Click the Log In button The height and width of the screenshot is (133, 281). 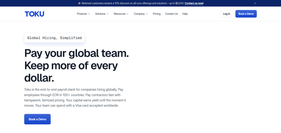click(x=226, y=14)
